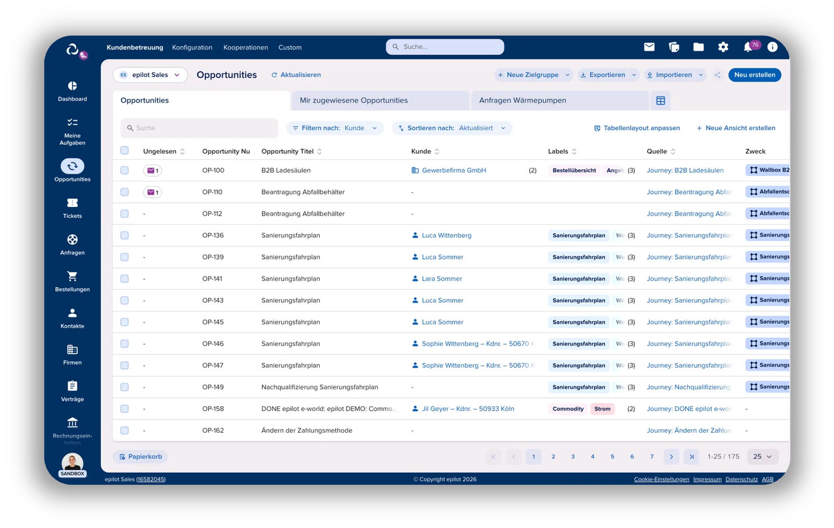The height and width of the screenshot is (528, 834).
Task: Open the 25 rows per page dropdown
Action: 763,457
